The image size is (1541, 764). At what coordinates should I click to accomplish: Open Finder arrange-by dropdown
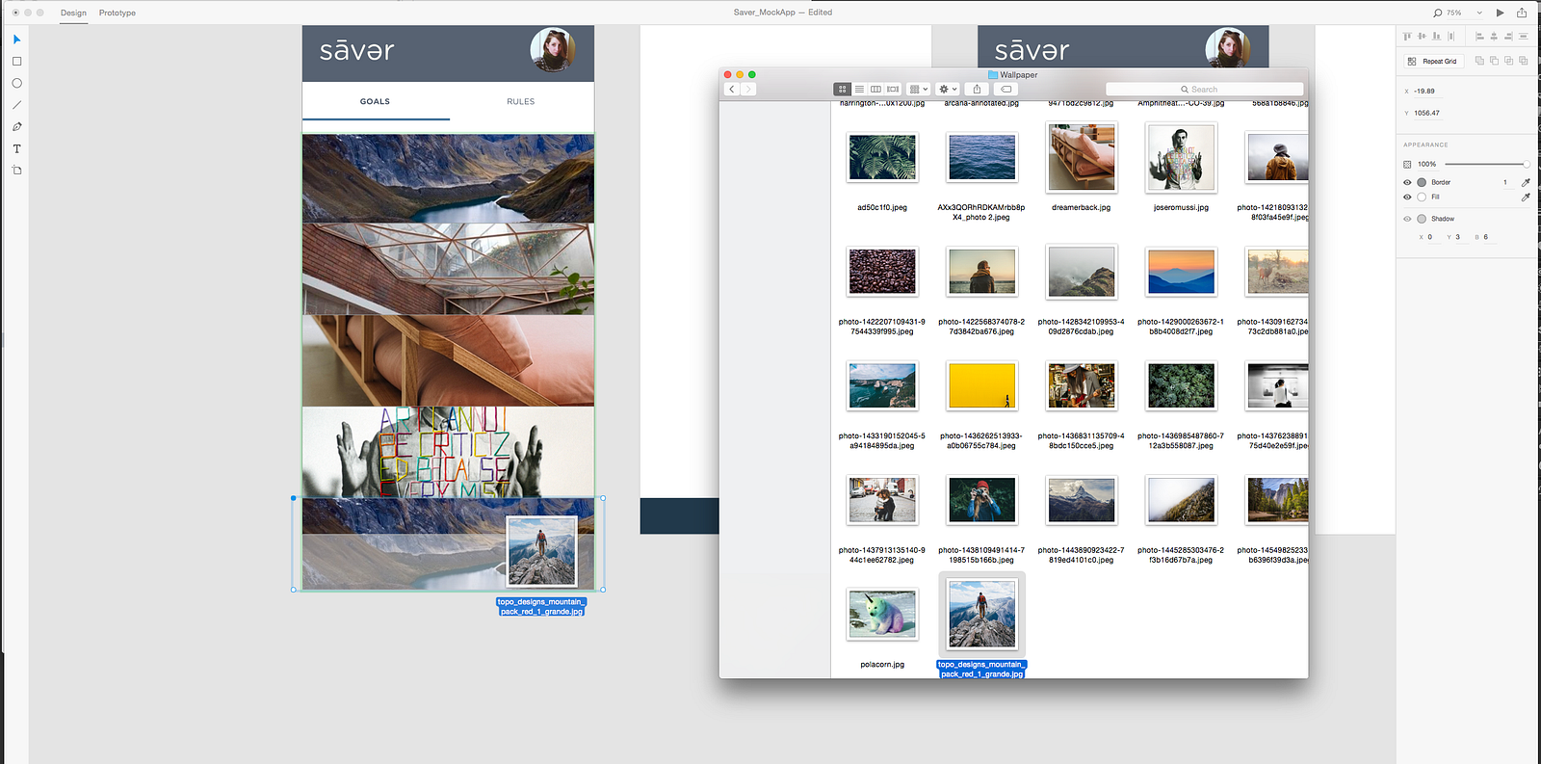[919, 90]
